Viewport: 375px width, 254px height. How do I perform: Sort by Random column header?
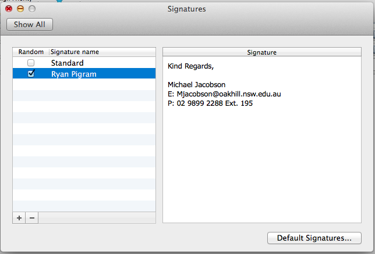(31, 52)
